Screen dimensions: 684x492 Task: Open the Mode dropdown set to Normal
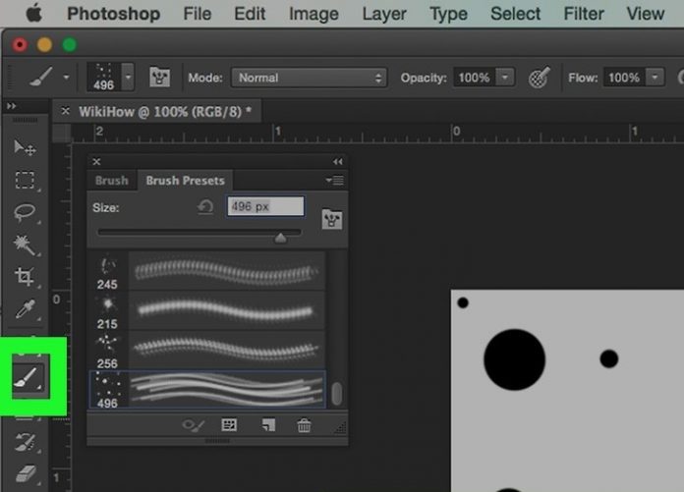(309, 78)
